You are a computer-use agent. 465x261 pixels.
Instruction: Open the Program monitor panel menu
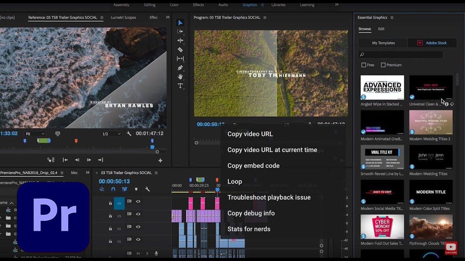tap(265, 17)
